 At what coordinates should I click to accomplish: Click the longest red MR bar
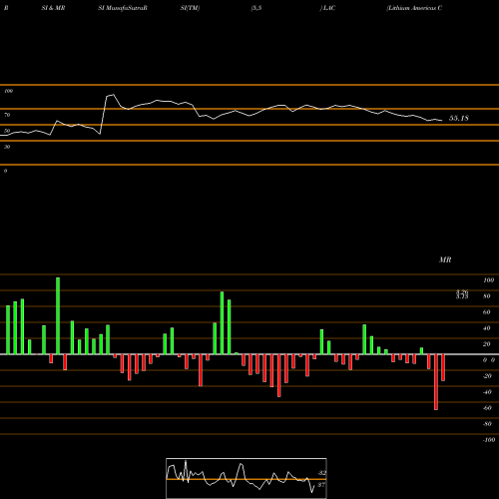pos(436,382)
